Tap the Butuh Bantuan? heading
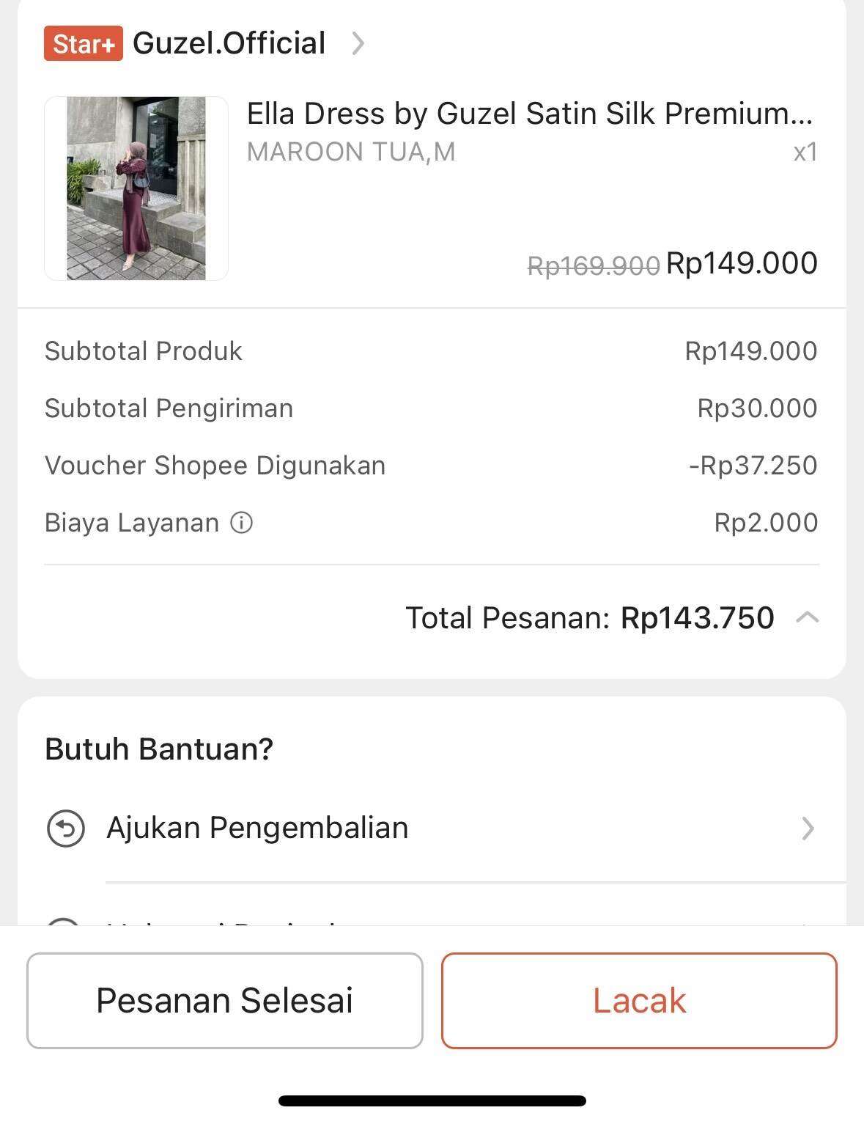Screen dimensions: 864x1124 [159, 749]
